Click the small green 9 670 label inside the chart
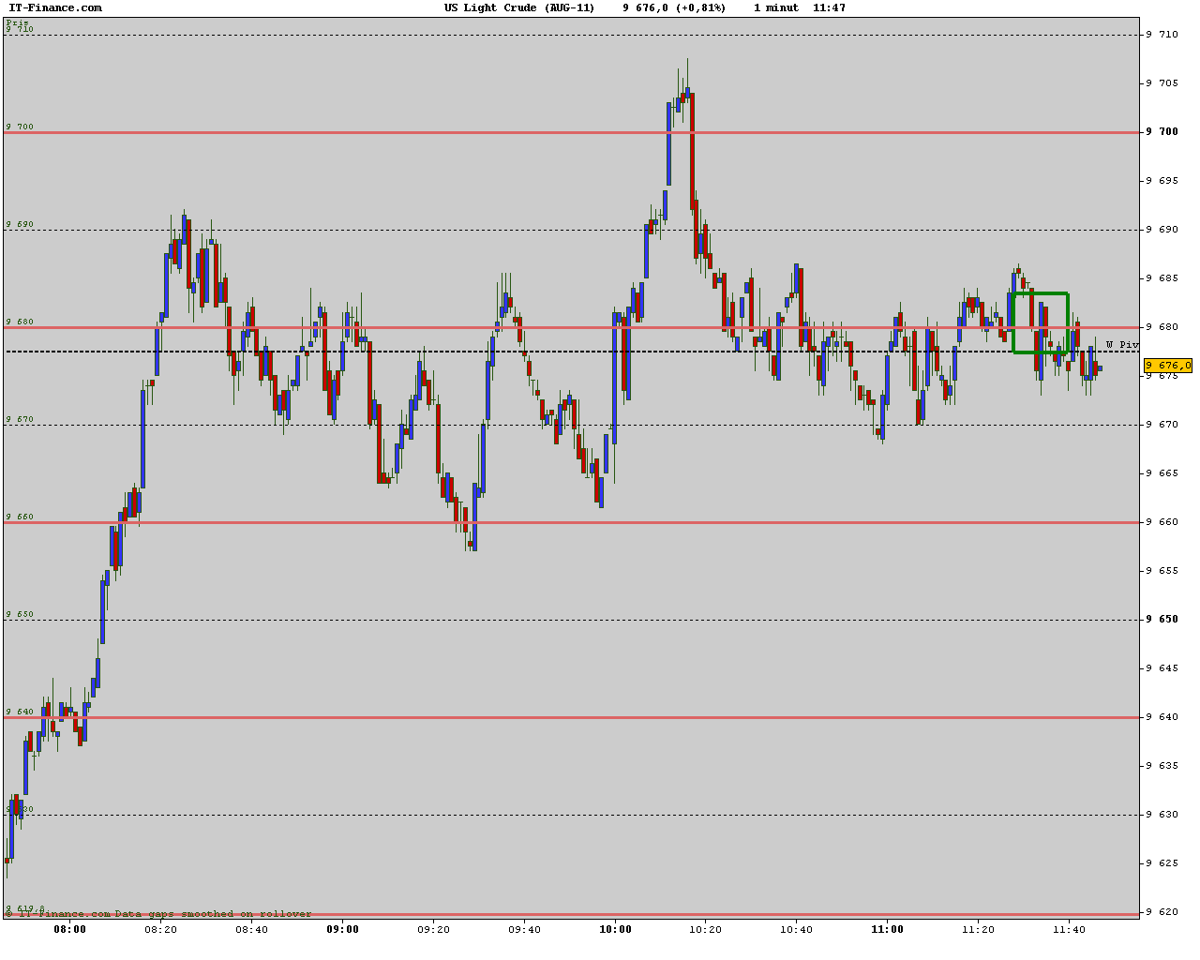Screen dimensions: 1200x960 click(20, 419)
